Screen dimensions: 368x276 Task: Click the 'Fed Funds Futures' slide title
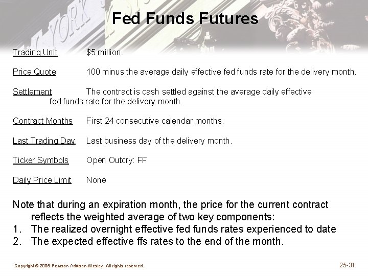tap(185, 19)
